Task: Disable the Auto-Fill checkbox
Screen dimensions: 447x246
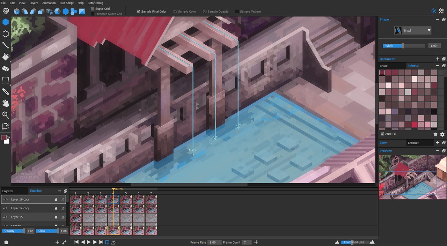Action: 382,134
